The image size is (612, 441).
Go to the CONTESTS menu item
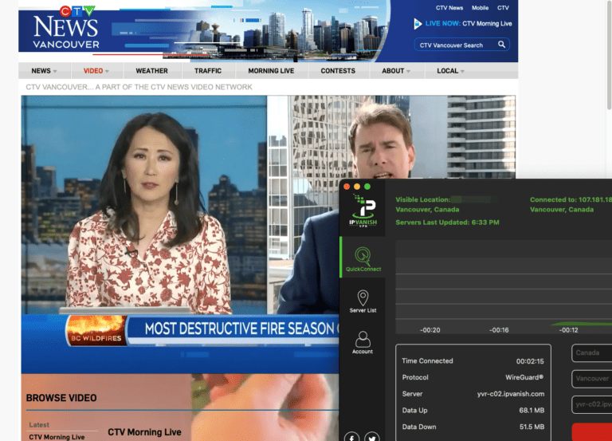click(338, 71)
